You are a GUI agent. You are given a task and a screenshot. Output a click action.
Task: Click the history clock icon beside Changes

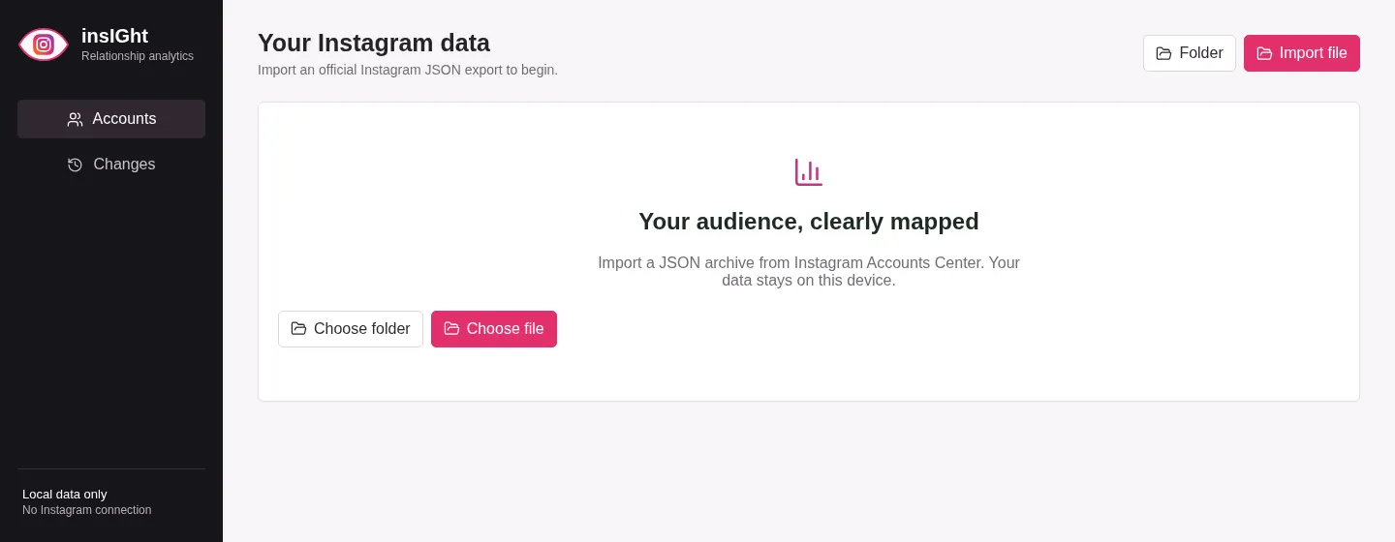pos(76,165)
